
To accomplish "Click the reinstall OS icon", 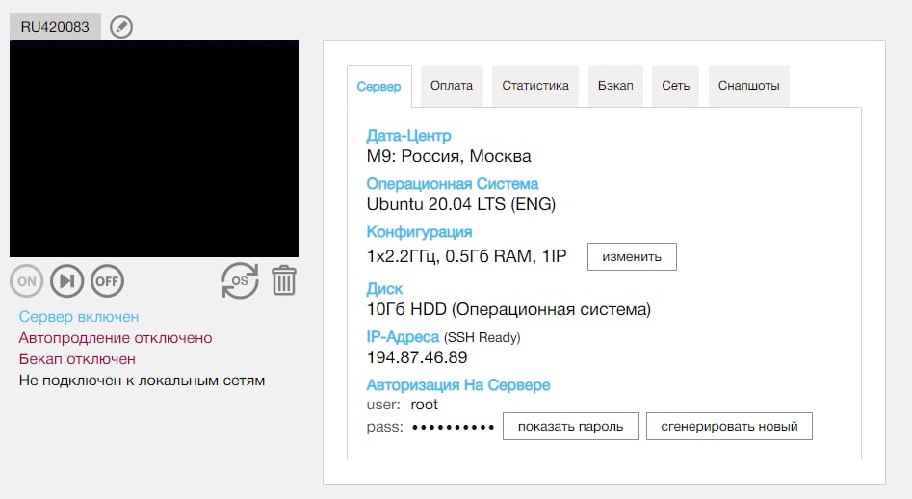I will 240,281.
